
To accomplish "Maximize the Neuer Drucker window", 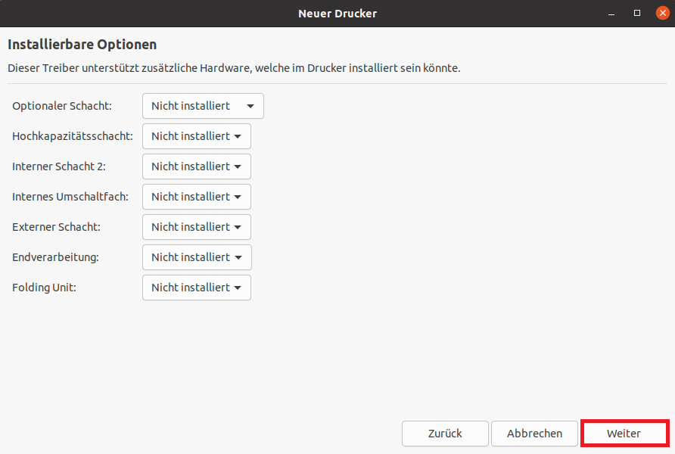I will click(x=637, y=14).
